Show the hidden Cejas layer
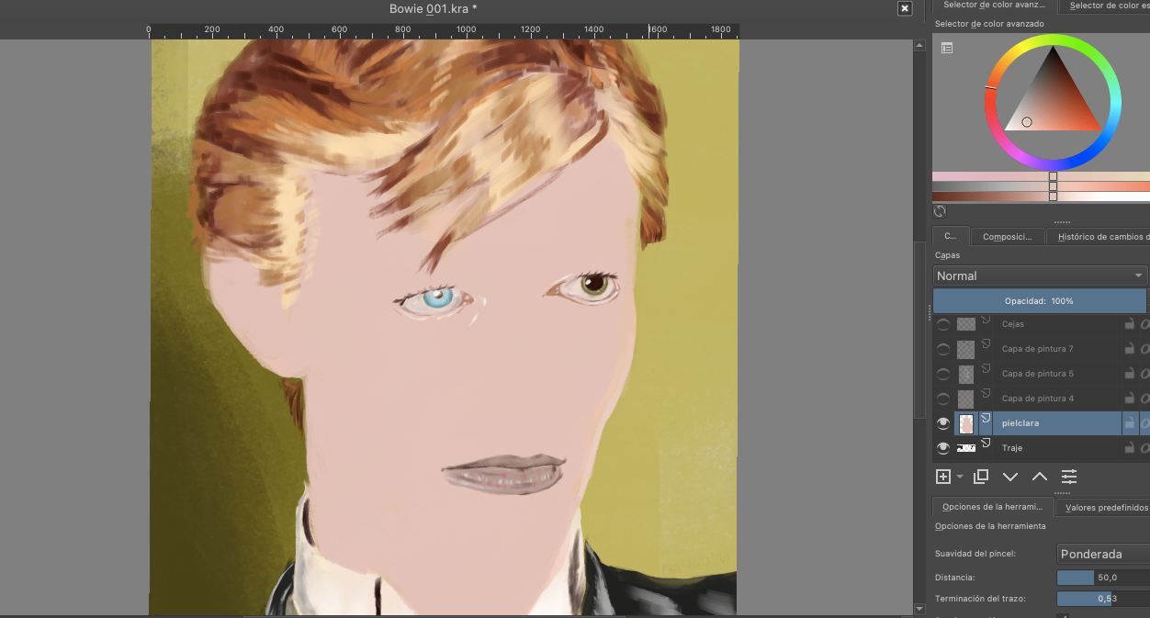1150x618 pixels. (942, 324)
